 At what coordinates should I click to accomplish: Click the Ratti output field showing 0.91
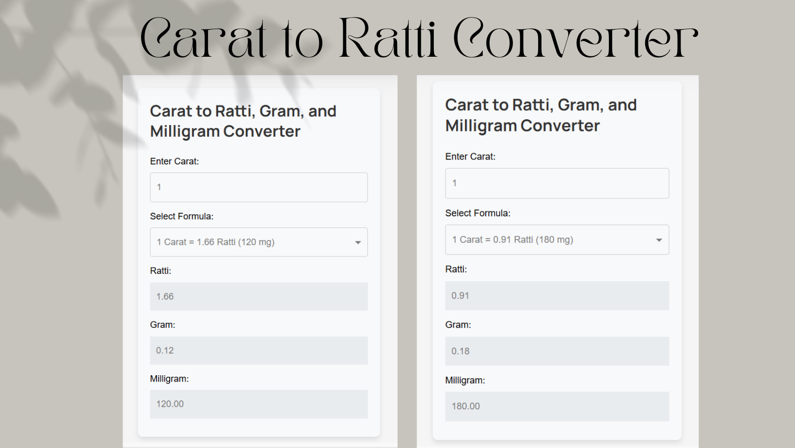click(557, 296)
